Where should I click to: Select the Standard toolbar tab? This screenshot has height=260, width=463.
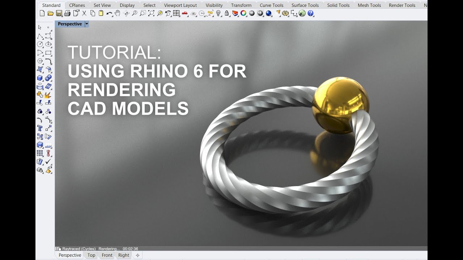pos(51,5)
